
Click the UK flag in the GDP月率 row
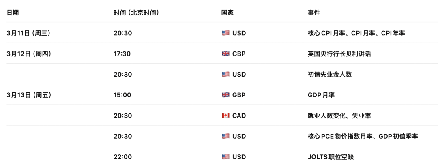tap(225, 95)
